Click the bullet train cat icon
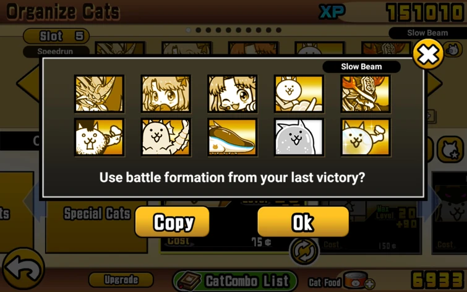The width and height of the screenshot is (467, 292). 233,137
